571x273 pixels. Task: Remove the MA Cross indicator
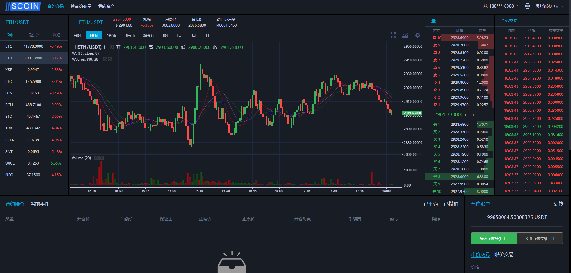pos(110,59)
